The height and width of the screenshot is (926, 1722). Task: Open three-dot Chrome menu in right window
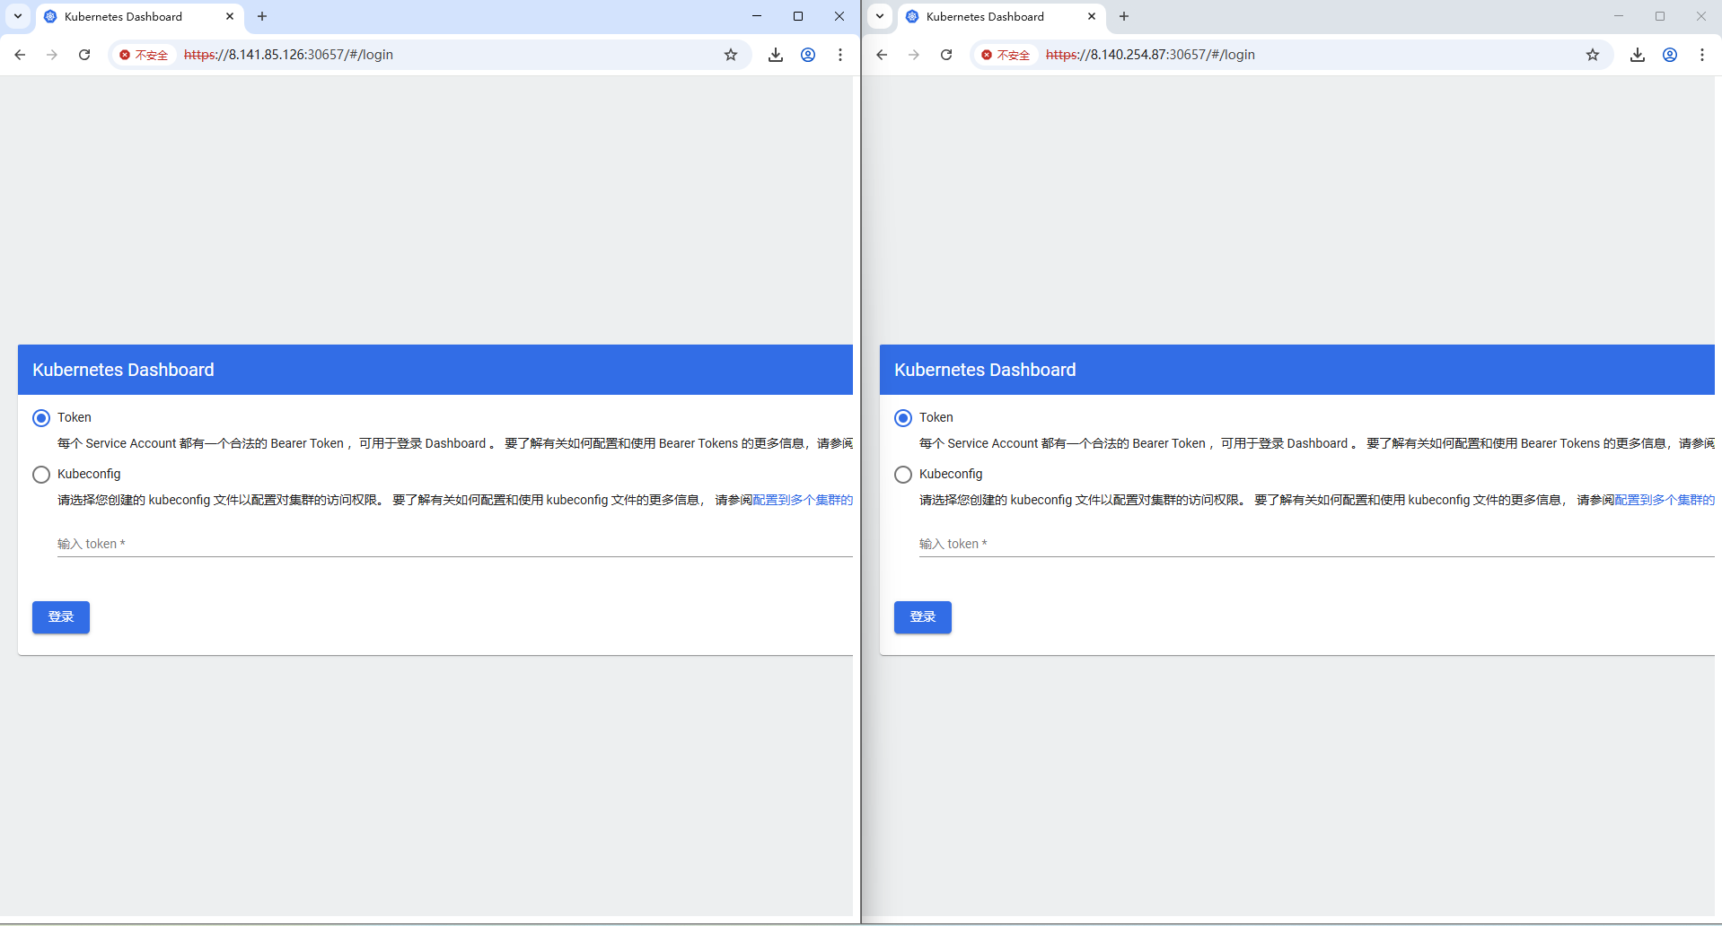(x=1702, y=55)
